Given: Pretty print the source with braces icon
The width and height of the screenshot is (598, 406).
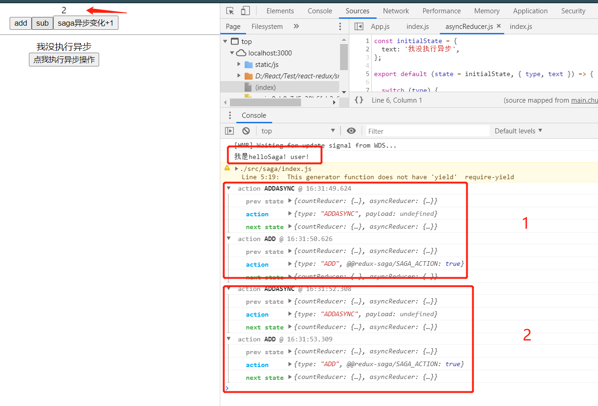Looking at the screenshot, I should pos(359,100).
